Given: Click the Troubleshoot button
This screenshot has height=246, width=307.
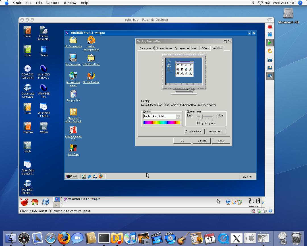Looking at the screenshot, I should [194, 132].
